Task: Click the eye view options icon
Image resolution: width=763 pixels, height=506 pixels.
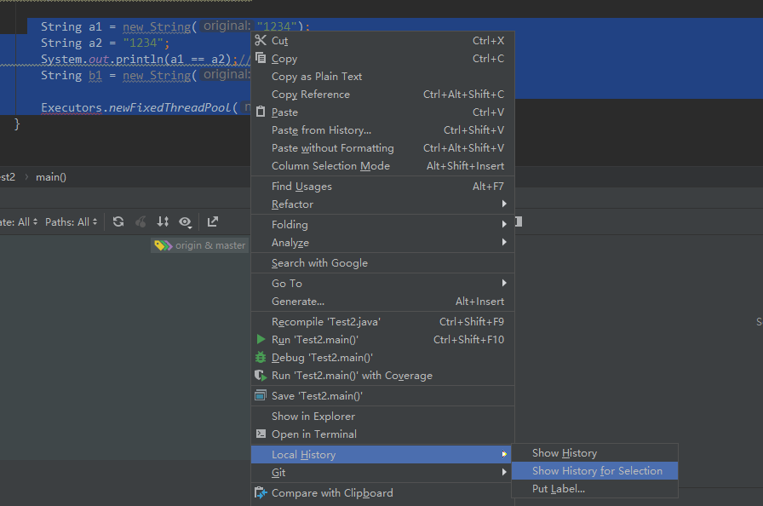Action: point(185,222)
